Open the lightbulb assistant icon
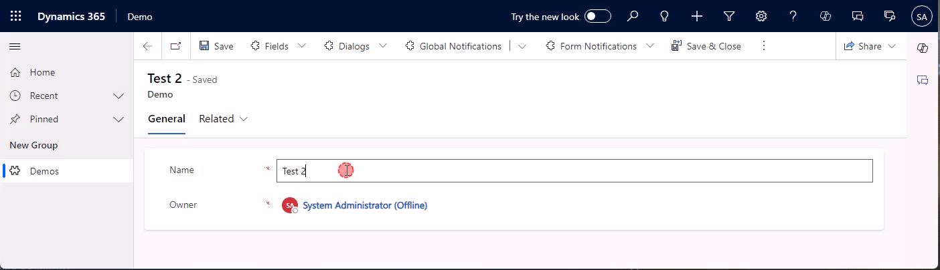The image size is (940, 270). [665, 17]
